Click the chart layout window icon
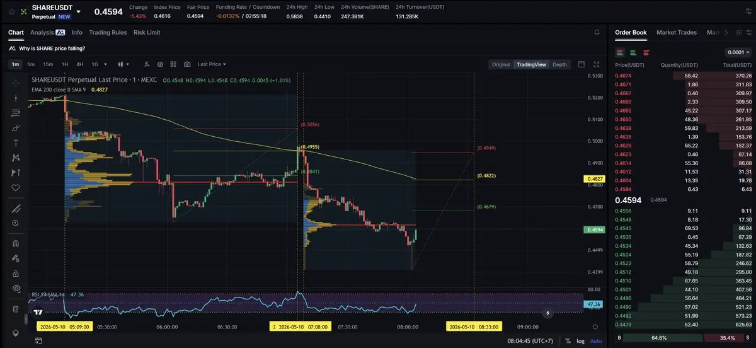The image size is (756, 348). pos(581,64)
